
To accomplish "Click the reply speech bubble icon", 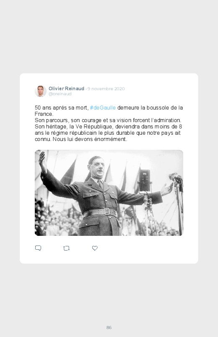I will [x=38, y=248].
